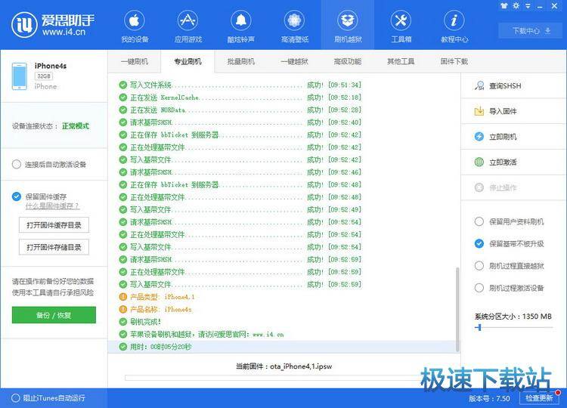Open the skin shirt icon in title bar

click(504, 6)
